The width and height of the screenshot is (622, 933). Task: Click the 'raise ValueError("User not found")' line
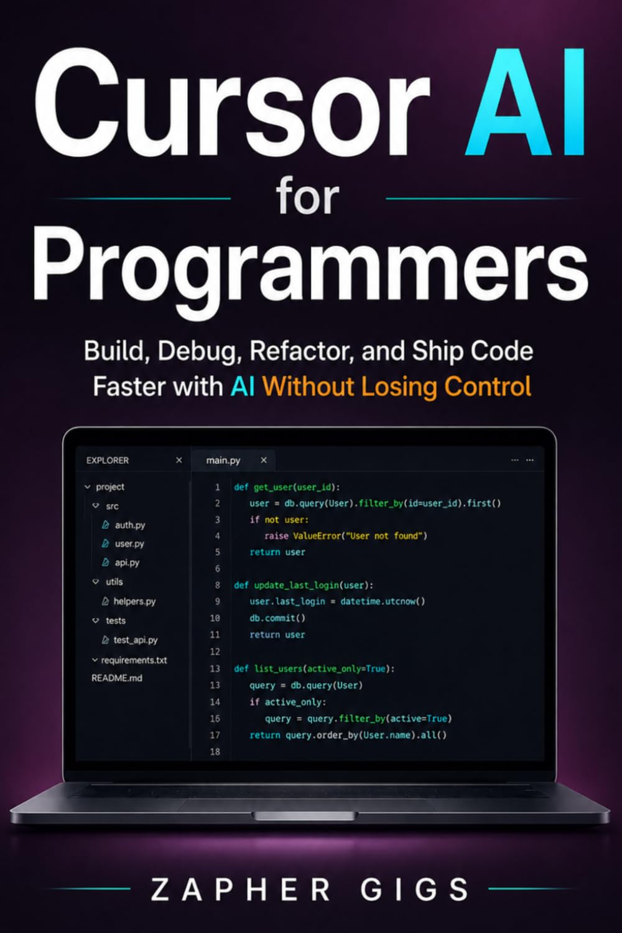click(x=346, y=535)
